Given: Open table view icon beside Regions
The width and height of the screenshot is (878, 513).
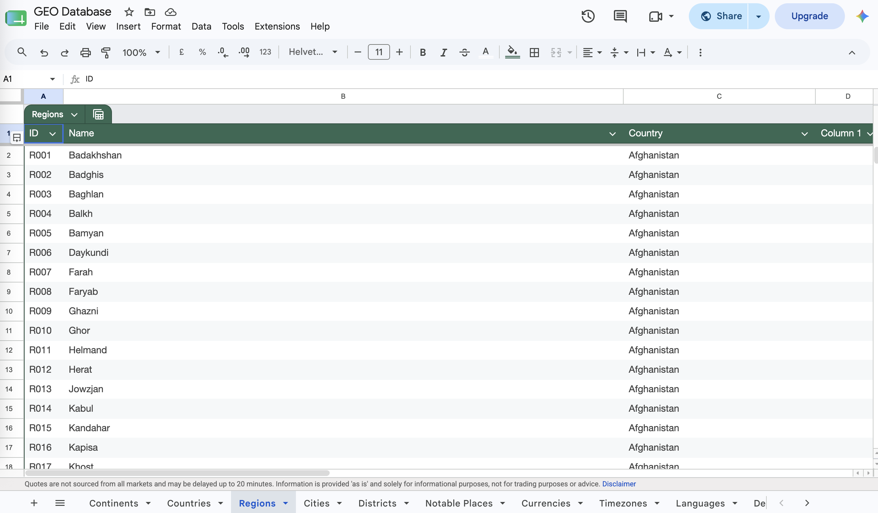Looking at the screenshot, I should tap(99, 114).
